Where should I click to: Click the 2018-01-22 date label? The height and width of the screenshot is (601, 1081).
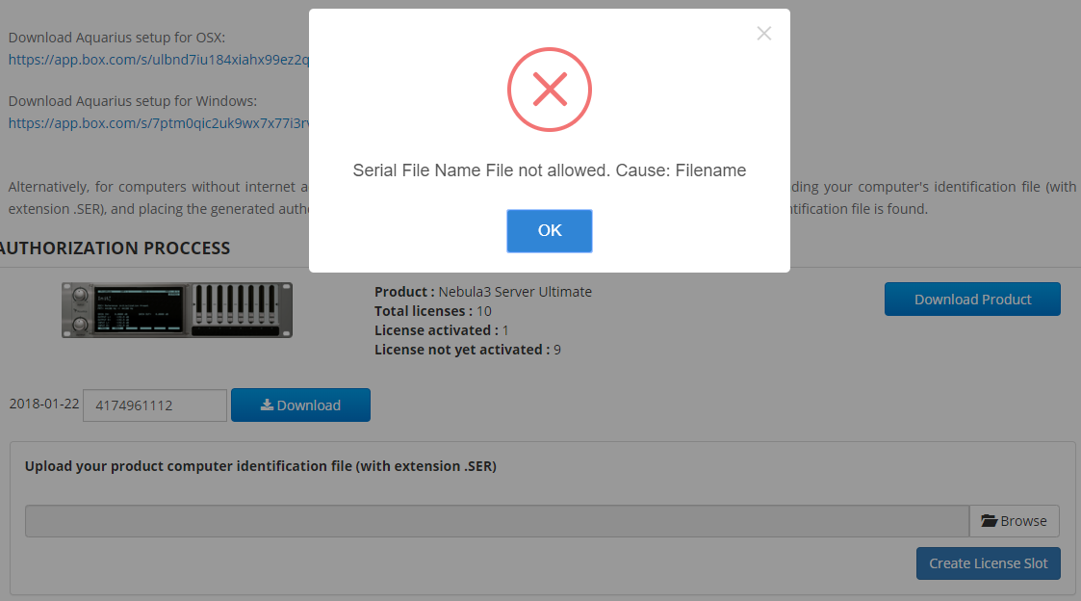tap(44, 404)
